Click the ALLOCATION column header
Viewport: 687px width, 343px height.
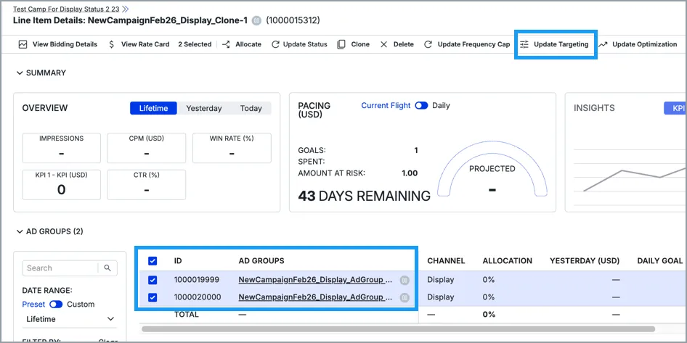[508, 261]
